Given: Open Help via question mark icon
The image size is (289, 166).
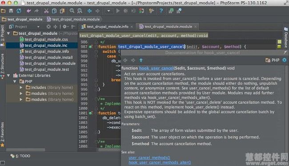Looking at the screenshot, I should pyautogui.click(x=161, y=11).
